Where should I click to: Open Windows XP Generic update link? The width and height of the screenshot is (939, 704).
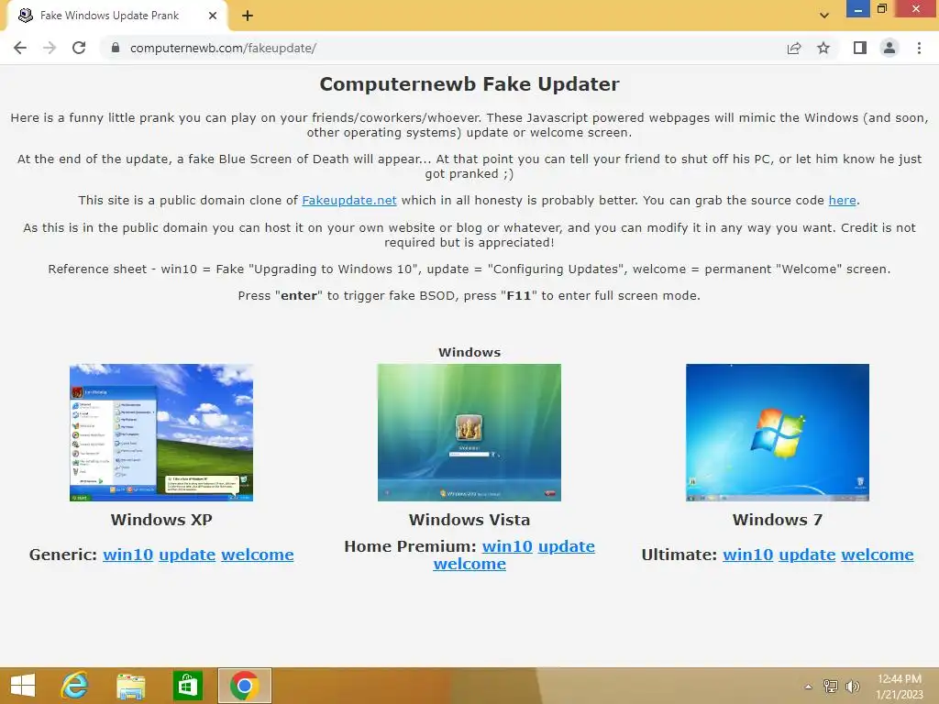click(x=187, y=555)
